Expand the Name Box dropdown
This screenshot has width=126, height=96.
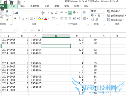14,30
